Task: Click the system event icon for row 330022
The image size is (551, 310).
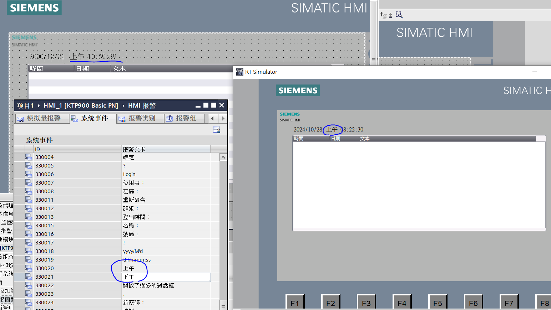Action: [29, 285]
